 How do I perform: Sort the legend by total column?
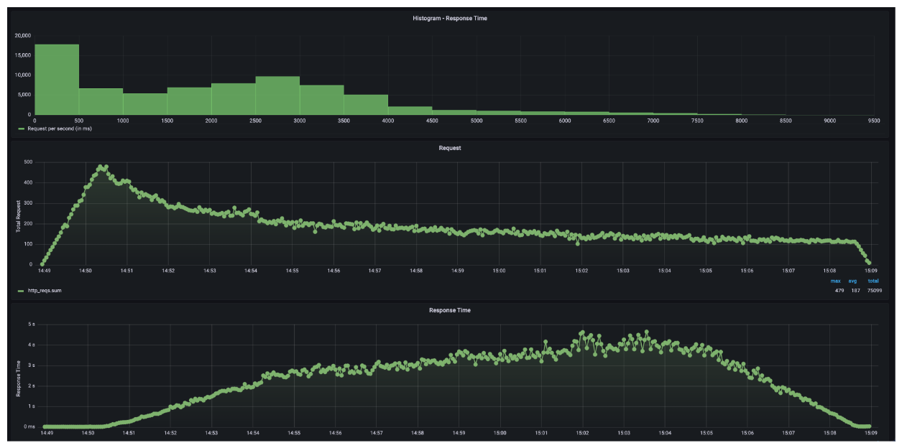(875, 281)
